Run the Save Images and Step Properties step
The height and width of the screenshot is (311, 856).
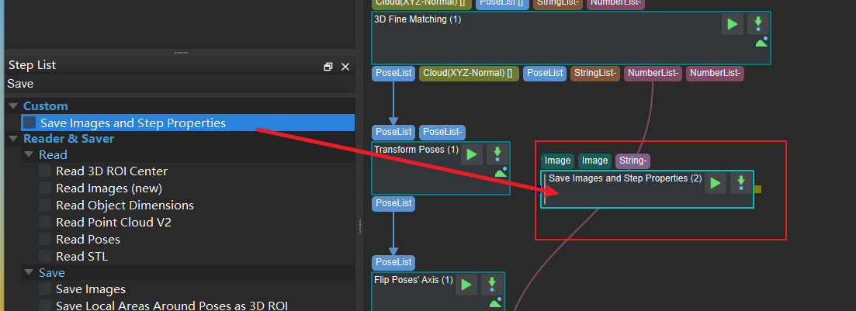pyautogui.click(x=716, y=183)
